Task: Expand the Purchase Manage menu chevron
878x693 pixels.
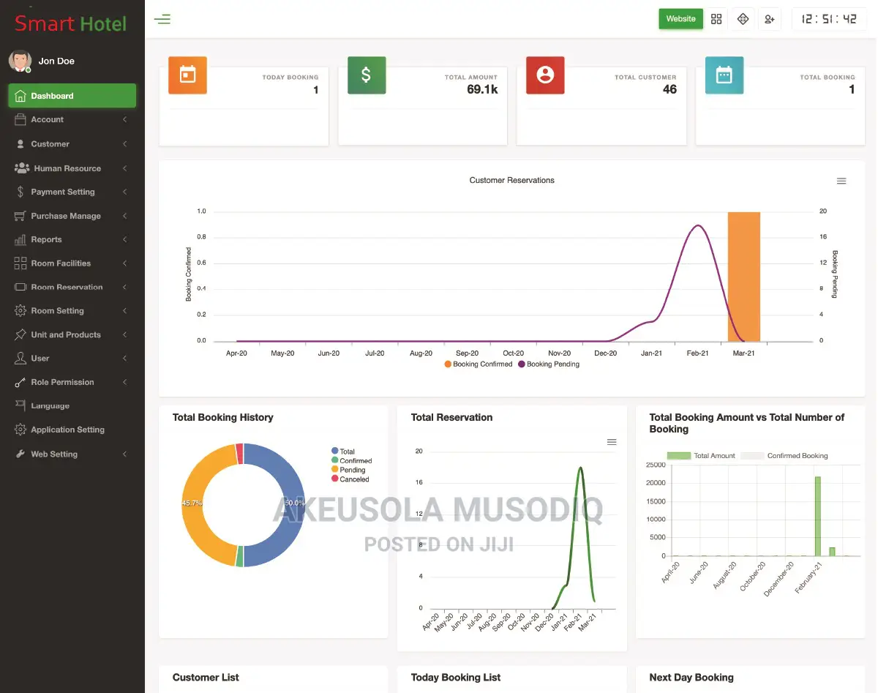Action: point(125,216)
